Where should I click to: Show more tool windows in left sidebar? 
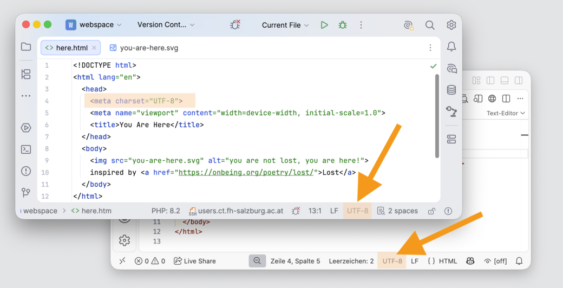point(26,96)
